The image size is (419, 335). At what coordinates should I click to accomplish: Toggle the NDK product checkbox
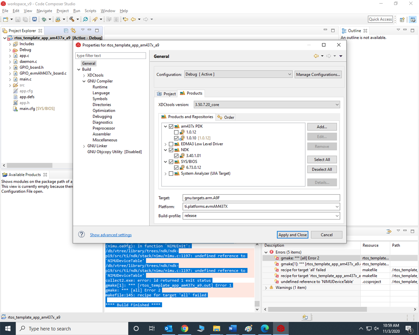click(171, 150)
